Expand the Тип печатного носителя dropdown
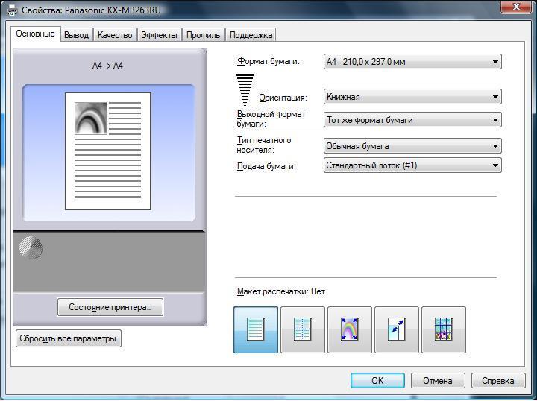The height and width of the screenshot is (401, 537). tap(412, 146)
